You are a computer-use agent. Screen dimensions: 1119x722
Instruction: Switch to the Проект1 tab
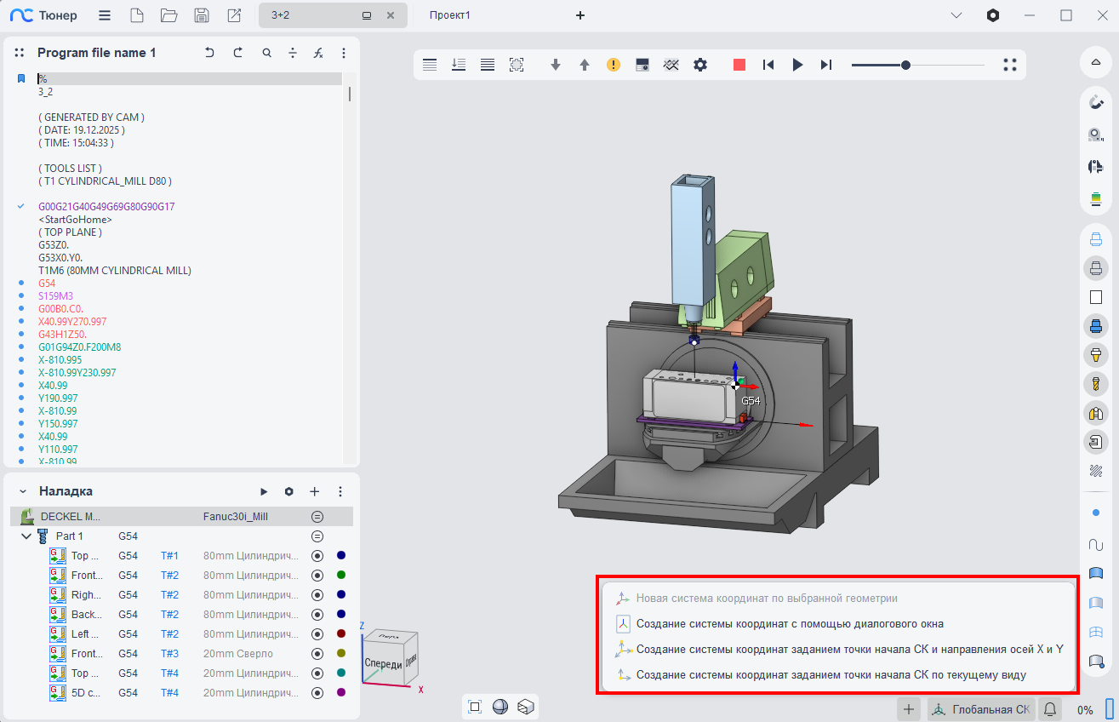click(450, 15)
